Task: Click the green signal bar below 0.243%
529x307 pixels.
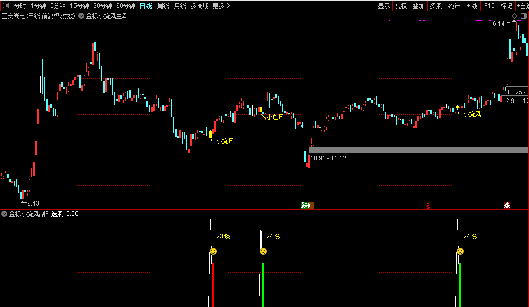Action: (263, 285)
